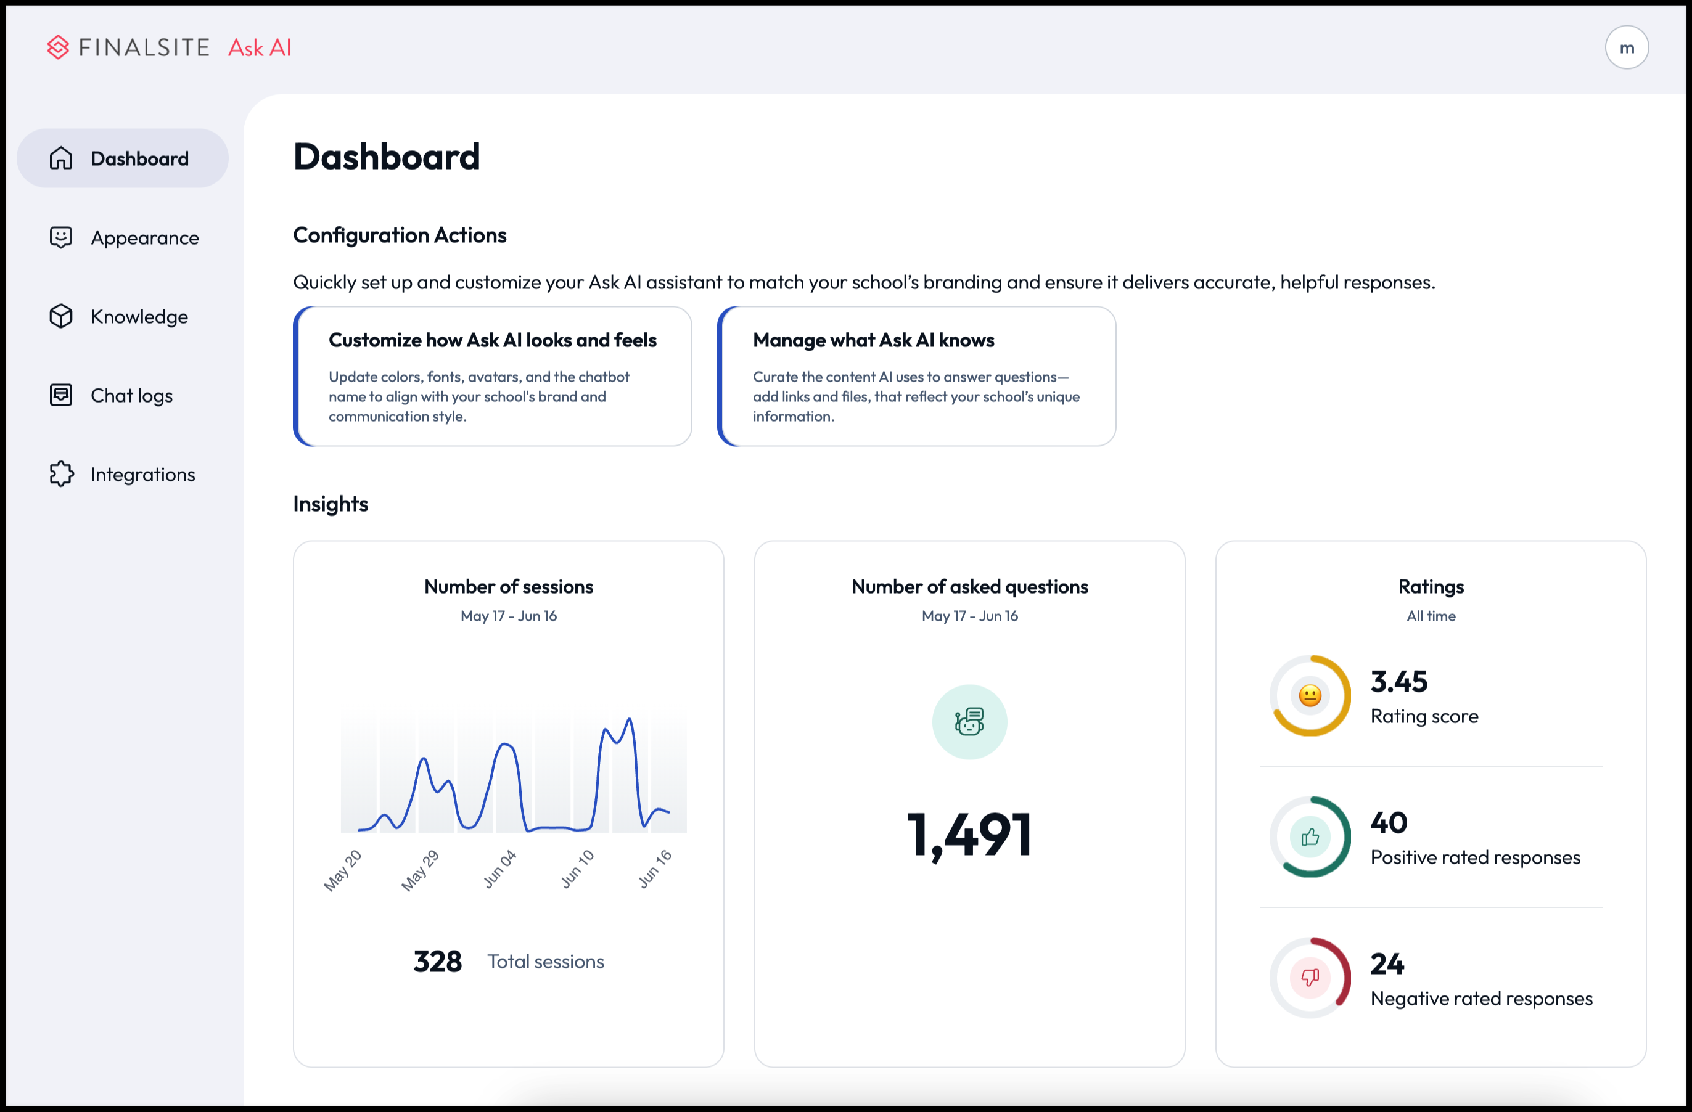Click the asked questions 'May 17 - Jun 16' range
Screen dimensions: 1692x1112
tap(970, 616)
